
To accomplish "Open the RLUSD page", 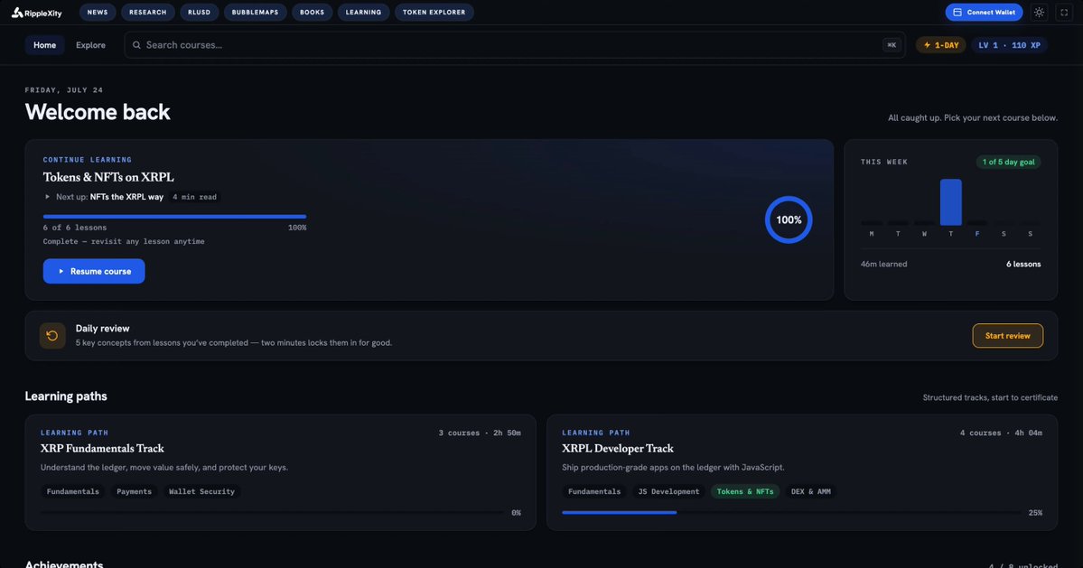I will (x=199, y=13).
